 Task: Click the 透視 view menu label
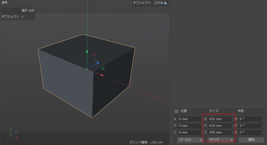coord(4,2)
